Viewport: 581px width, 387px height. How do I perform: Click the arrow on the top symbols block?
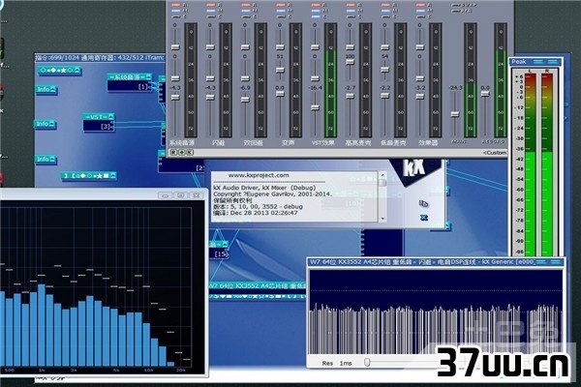click(x=76, y=70)
